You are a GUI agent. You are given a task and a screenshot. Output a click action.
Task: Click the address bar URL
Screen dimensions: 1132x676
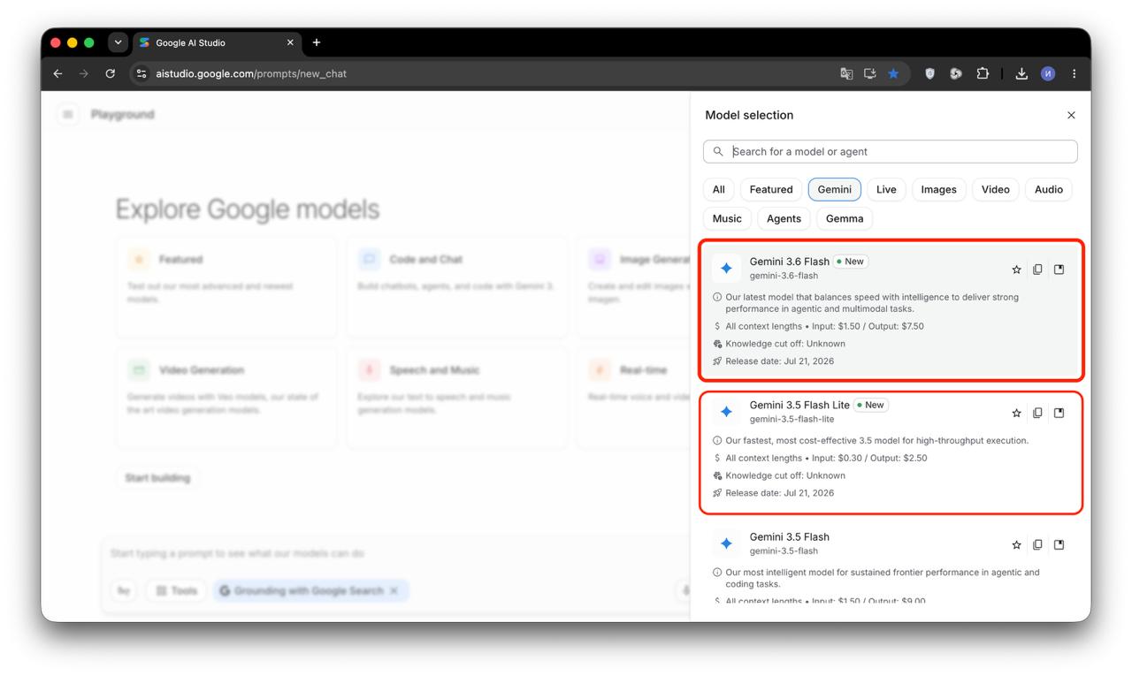point(251,73)
